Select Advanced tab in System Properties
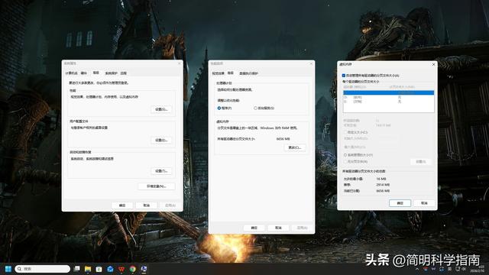The width and height of the screenshot is (489, 275). [x=96, y=73]
